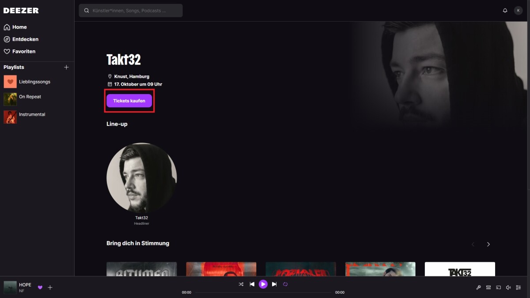Image resolution: width=530 pixels, height=298 pixels.
Task: Open the audio settings equalizer icon
Action: click(x=518, y=287)
